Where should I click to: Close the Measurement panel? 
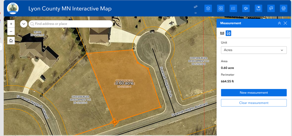coord(285,23)
